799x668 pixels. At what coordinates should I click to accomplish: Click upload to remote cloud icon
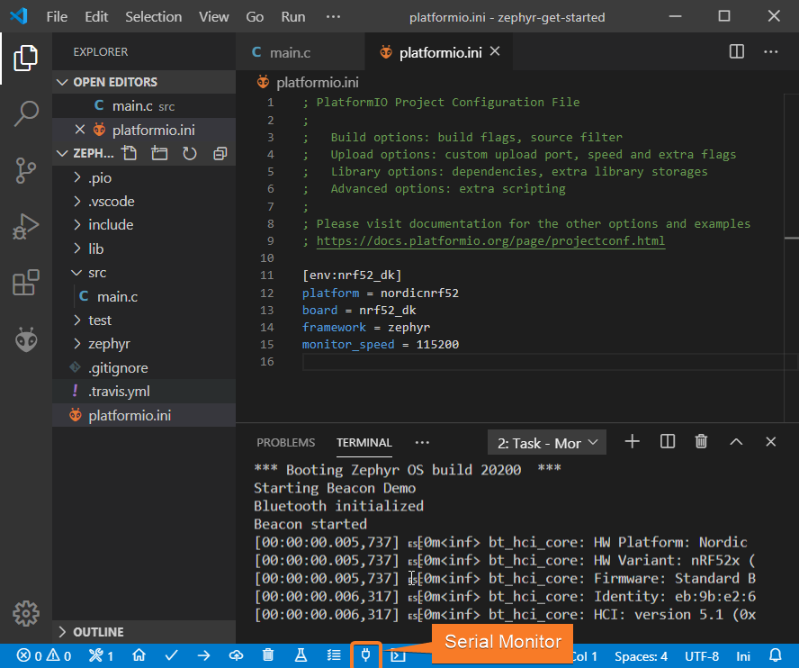pyautogui.click(x=236, y=655)
